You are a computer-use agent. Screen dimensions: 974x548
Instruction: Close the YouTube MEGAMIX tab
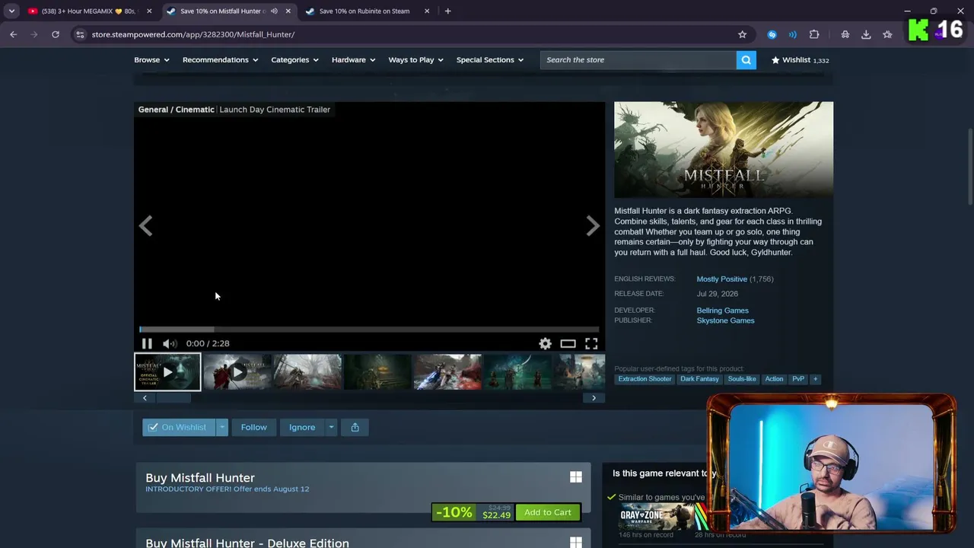click(x=149, y=11)
